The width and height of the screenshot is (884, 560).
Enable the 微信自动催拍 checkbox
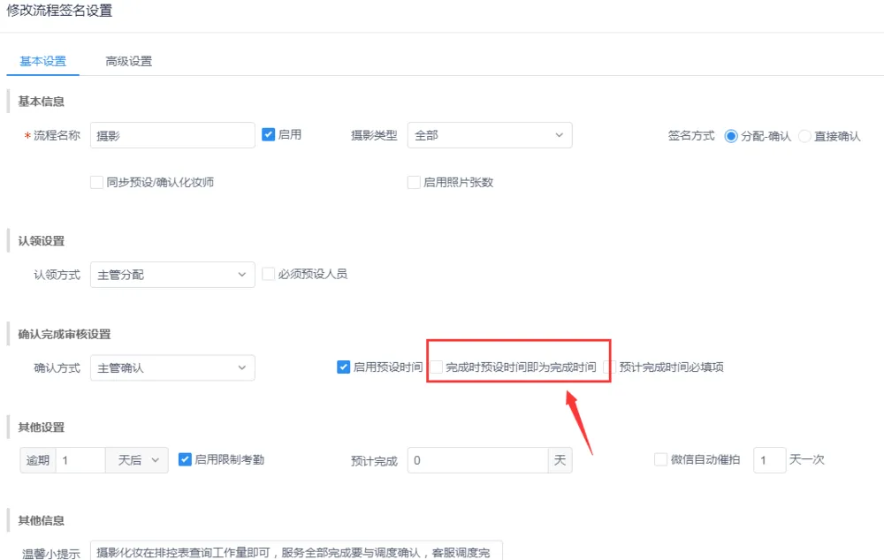coord(660,459)
